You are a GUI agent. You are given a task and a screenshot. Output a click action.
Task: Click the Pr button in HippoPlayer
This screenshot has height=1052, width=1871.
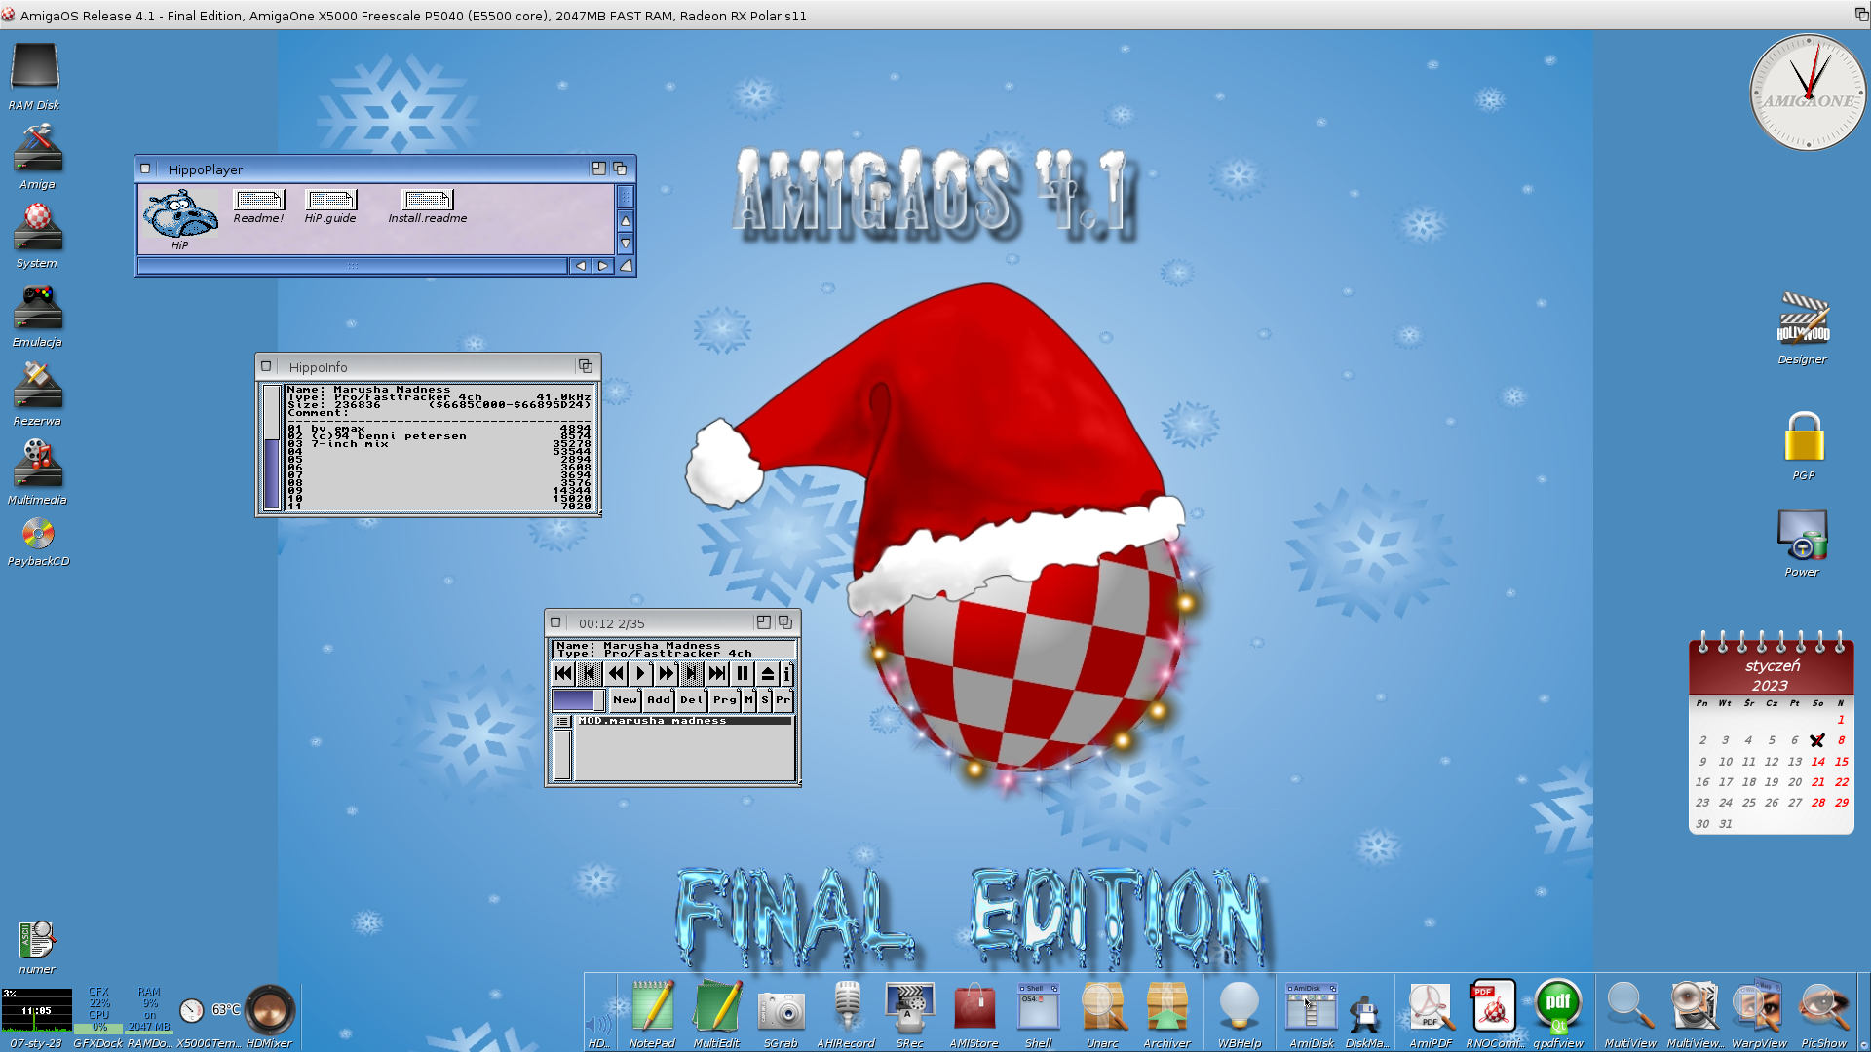click(x=783, y=699)
